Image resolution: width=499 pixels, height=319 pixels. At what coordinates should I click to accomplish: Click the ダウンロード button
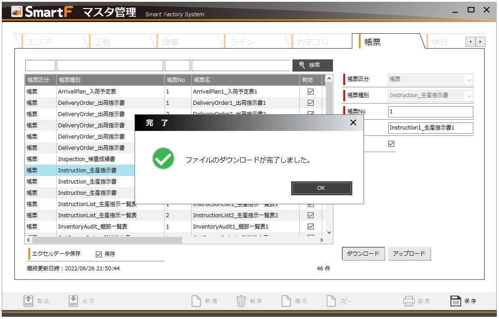(x=363, y=253)
